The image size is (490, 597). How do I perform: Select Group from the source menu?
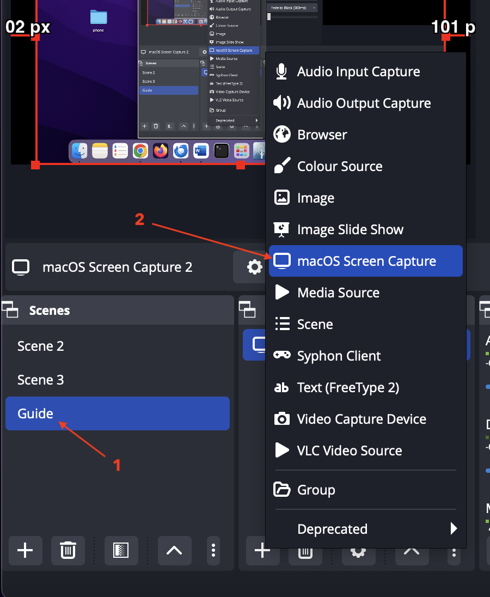pos(366,490)
